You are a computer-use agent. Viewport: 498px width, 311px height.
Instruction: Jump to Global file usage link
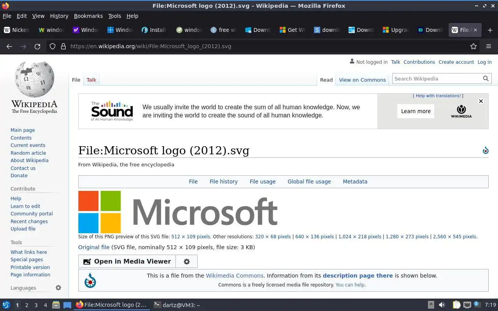pos(309,182)
